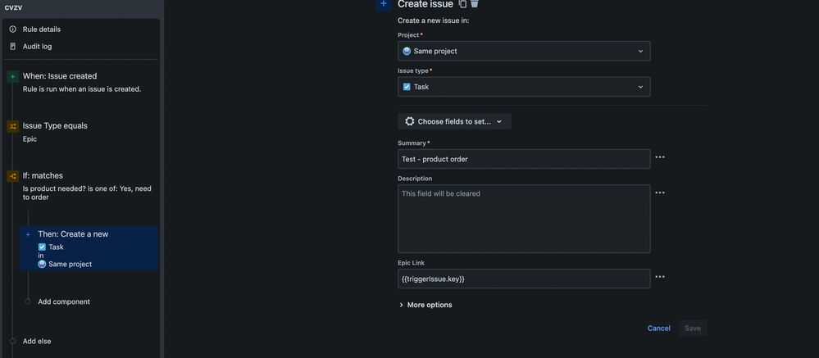The image size is (819, 358).
Task: Select the If: matches branch
Action: (43, 176)
